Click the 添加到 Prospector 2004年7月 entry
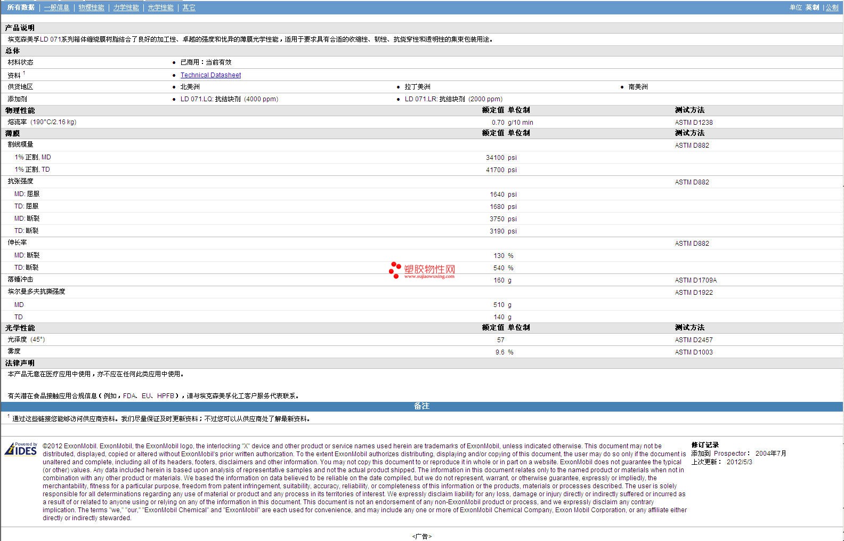 point(739,454)
